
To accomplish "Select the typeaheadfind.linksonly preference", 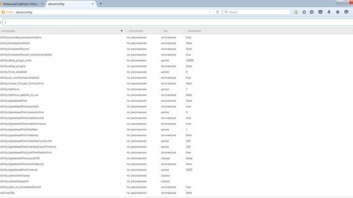I will coord(19,135).
